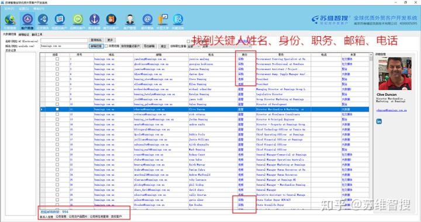This screenshot has width=421, height=222.
Task: Open the globe search engine tool icon
Action: 10,20
